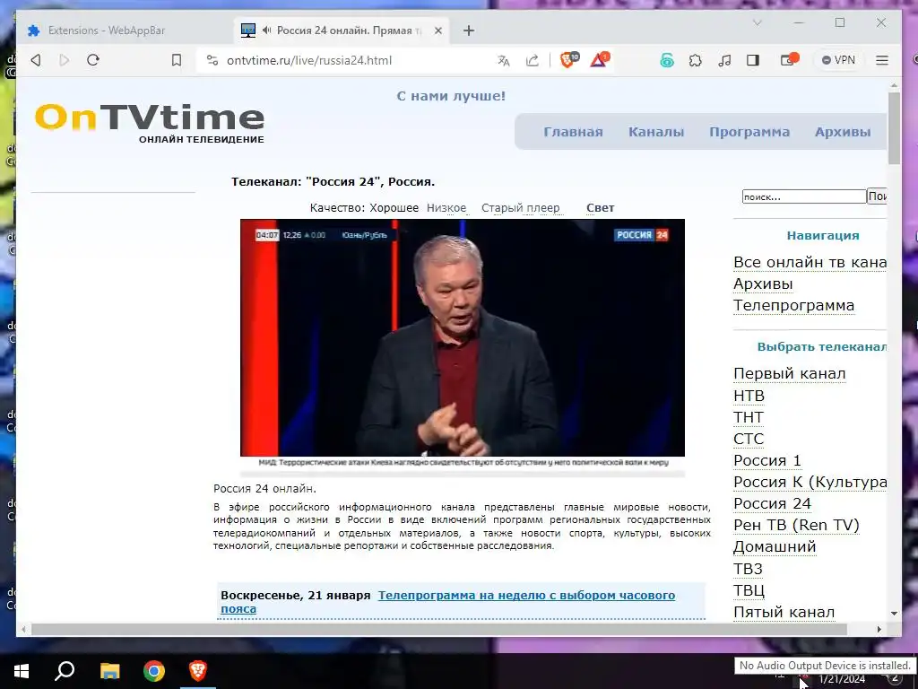Select Первый канал channel
The image size is (918, 689).
click(789, 374)
